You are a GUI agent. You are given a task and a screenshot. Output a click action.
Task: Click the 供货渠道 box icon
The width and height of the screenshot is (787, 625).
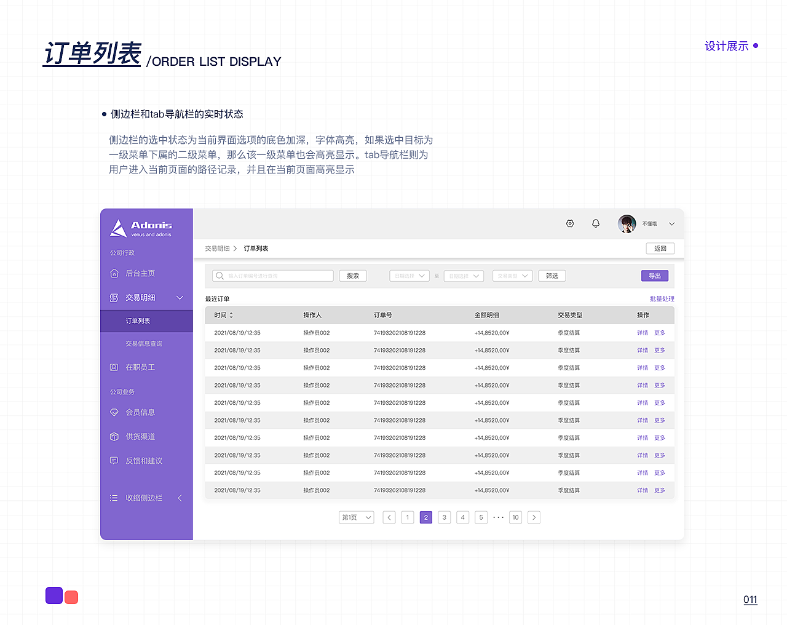coord(114,437)
